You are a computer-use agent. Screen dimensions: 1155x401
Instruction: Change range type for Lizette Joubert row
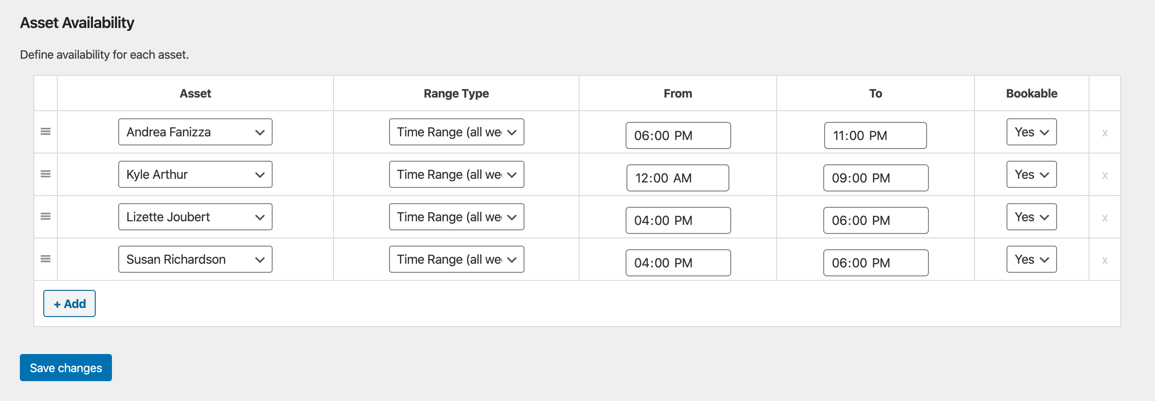point(456,217)
